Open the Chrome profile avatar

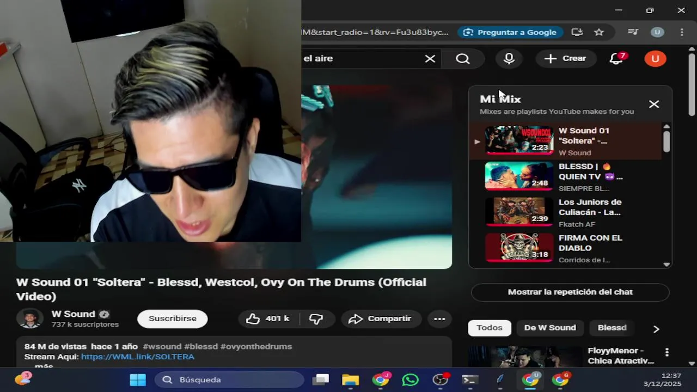tap(657, 32)
